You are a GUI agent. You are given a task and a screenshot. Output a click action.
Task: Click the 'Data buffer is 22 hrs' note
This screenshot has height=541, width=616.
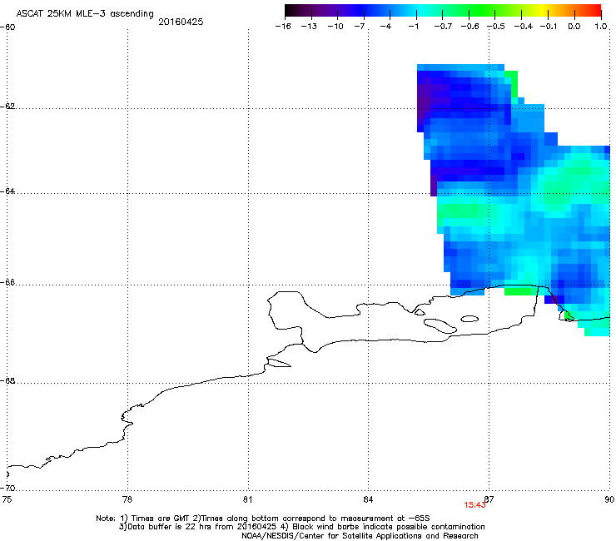(301, 527)
